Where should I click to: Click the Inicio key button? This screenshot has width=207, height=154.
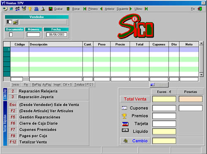coord(16,84)
